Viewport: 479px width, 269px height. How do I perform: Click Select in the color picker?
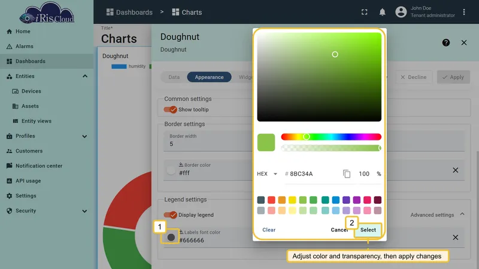pyautogui.click(x=368, y=230)
